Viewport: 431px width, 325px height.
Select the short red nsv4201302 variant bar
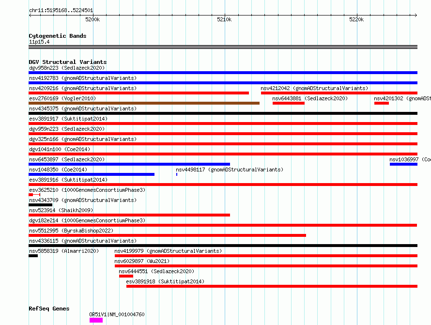coord(382,103)
